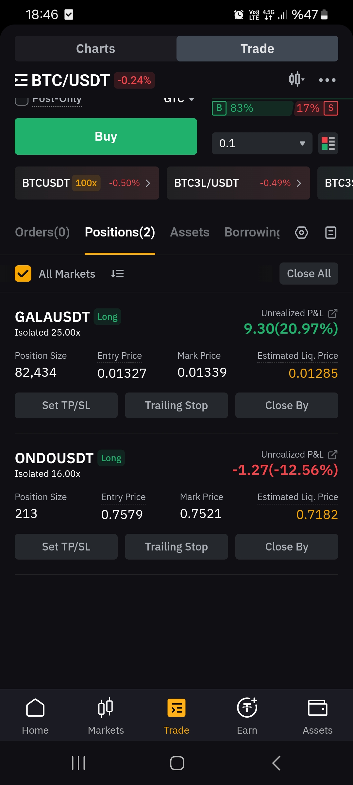Open the order history document icon
This screenshot has width=353, height=785.
[331, 233]
